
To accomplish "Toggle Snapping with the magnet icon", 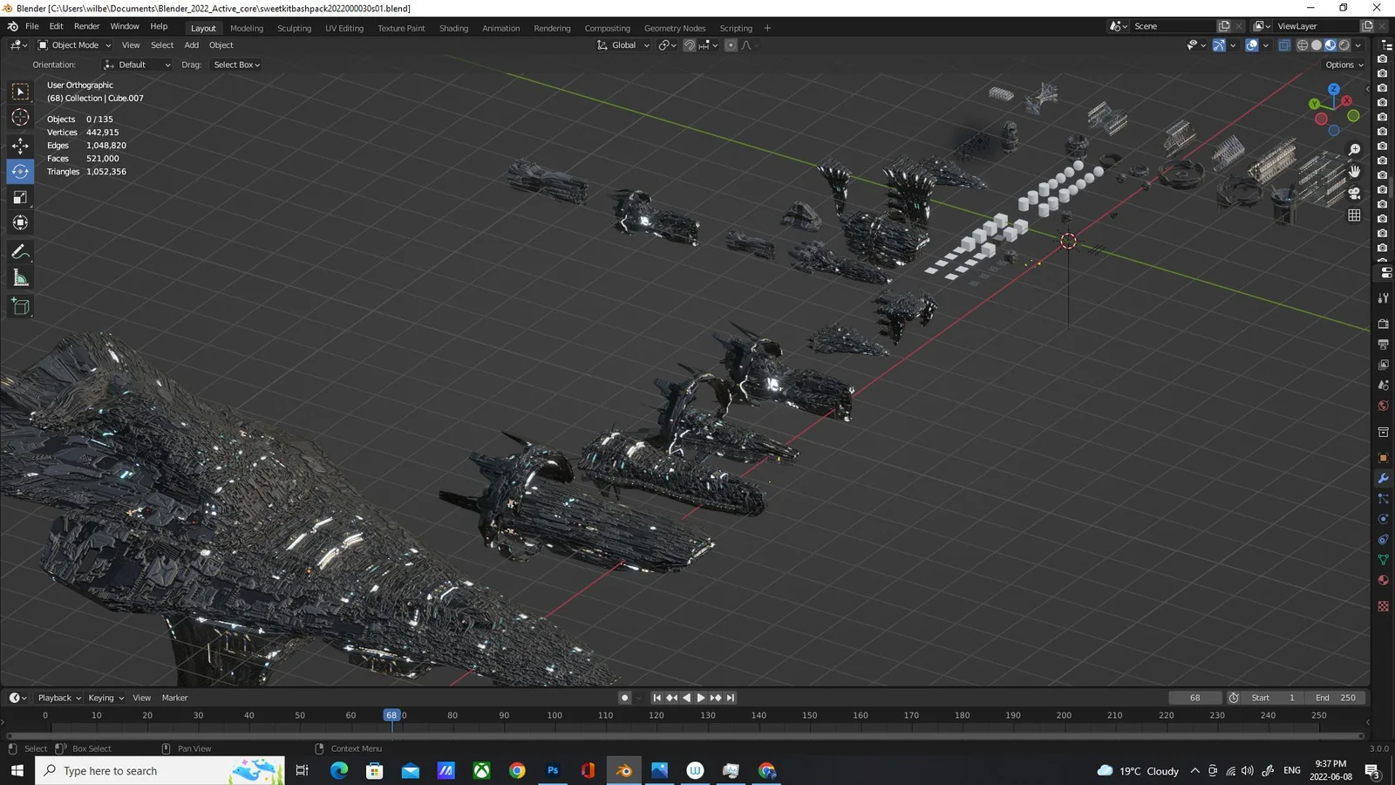I will tap(688, 44).
